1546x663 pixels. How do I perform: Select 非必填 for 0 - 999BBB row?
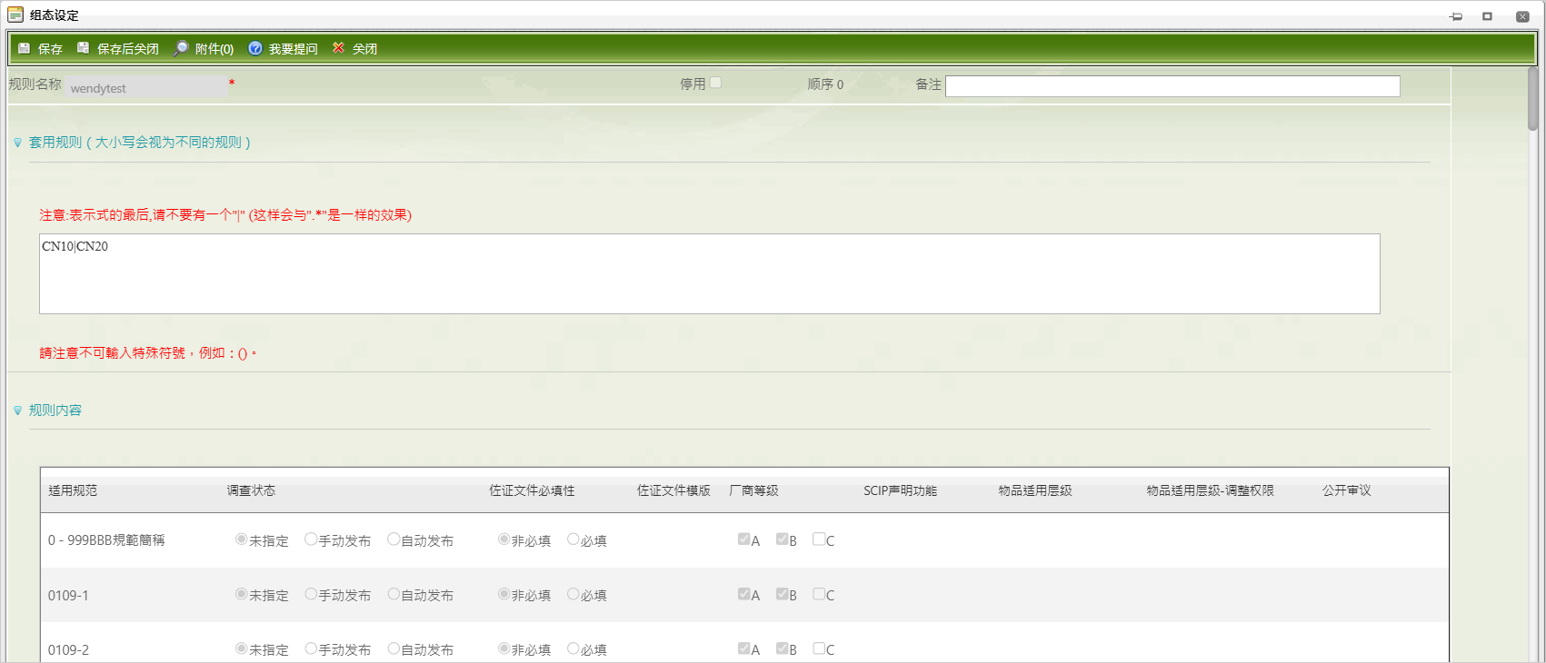coord(504,539)
